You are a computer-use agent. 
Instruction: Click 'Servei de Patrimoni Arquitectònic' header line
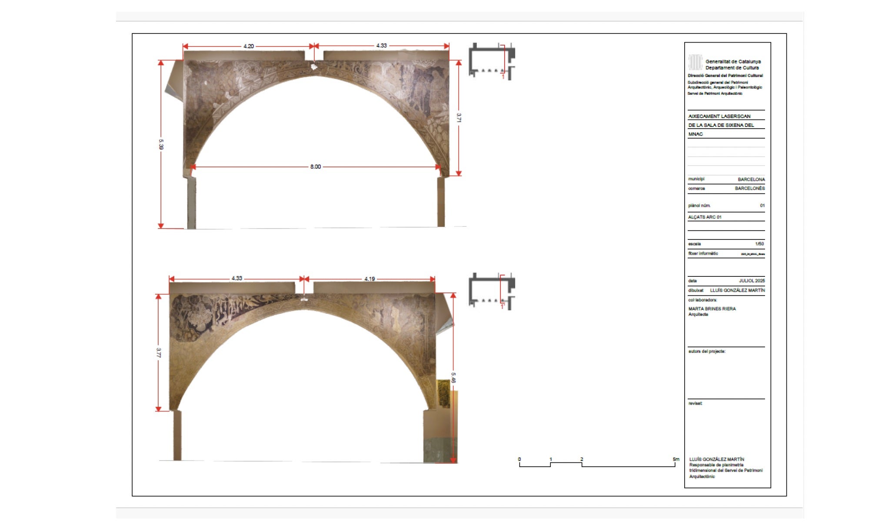[x=715, y=93]
